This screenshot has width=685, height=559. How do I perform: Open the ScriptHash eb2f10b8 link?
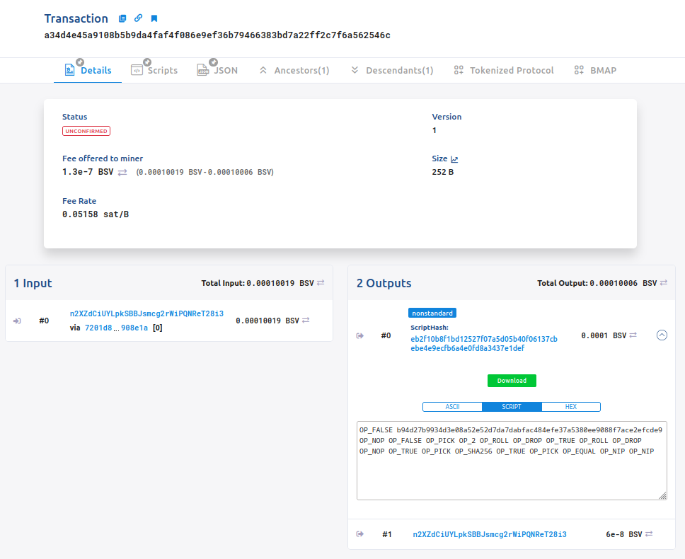click(483, 343)
